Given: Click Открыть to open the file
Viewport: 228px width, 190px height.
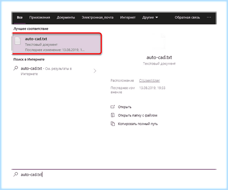Looking at the screenshot, I should pos(125,107).
